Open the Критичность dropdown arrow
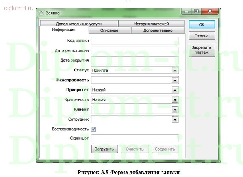The image size is (243, 177). click(175, 100)
